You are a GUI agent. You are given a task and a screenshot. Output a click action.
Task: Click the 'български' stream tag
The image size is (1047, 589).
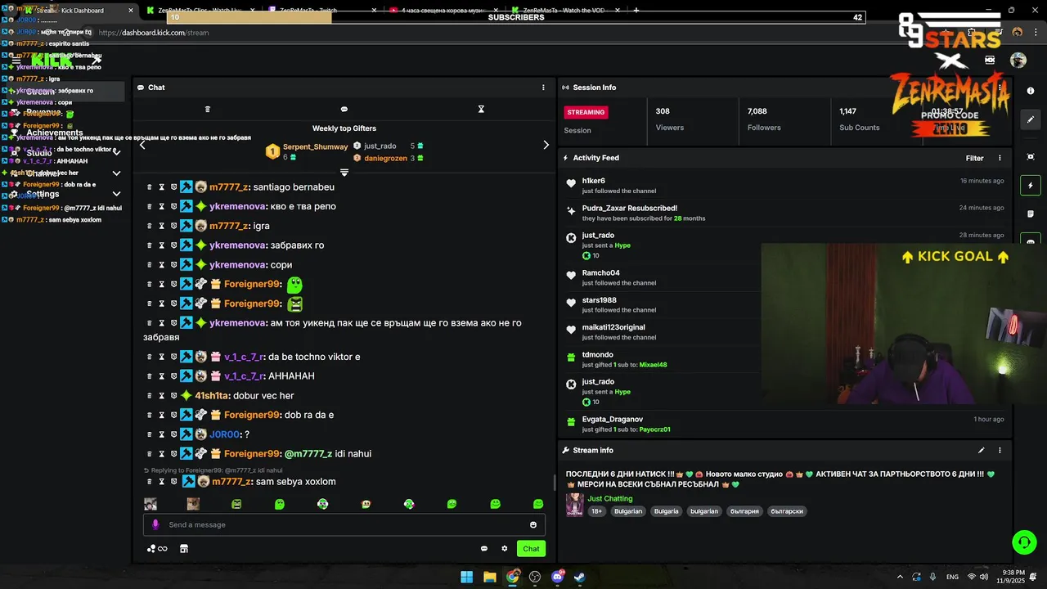787,511
